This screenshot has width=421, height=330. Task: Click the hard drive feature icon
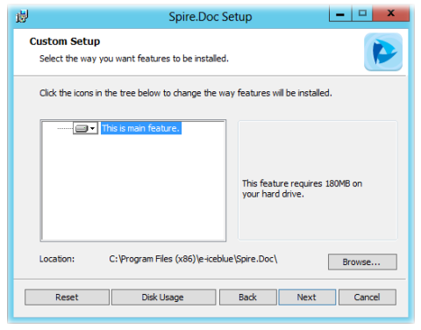pos(82,128)
